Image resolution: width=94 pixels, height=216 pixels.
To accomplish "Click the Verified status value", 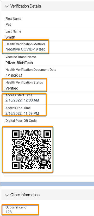I will [12, 88].
